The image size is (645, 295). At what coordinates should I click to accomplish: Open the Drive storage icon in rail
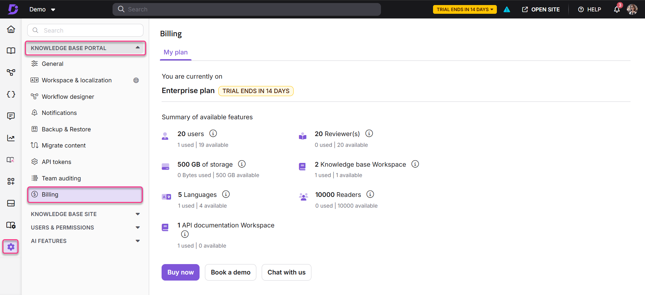[x=11, y=203]
